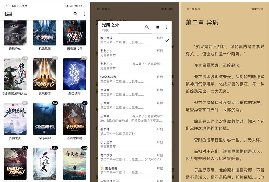Viewport: 269px width, 182px height.
Task: Click the search icon in 光阴之外 source dialog
Action: pyautogui.click(x=147, y=27)
